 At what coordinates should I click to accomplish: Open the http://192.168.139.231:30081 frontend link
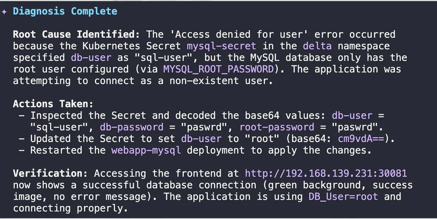coord(326,173)
